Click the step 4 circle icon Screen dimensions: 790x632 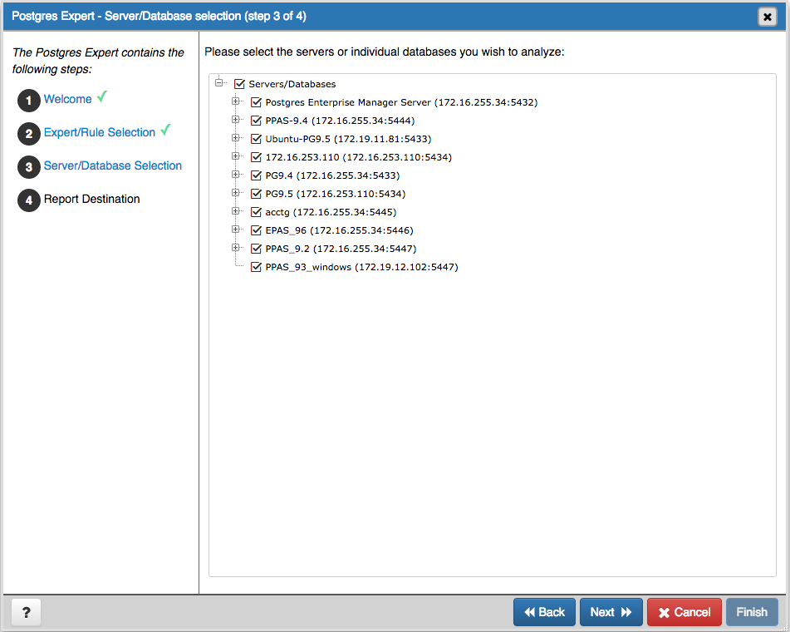click(x=29, y=200)
